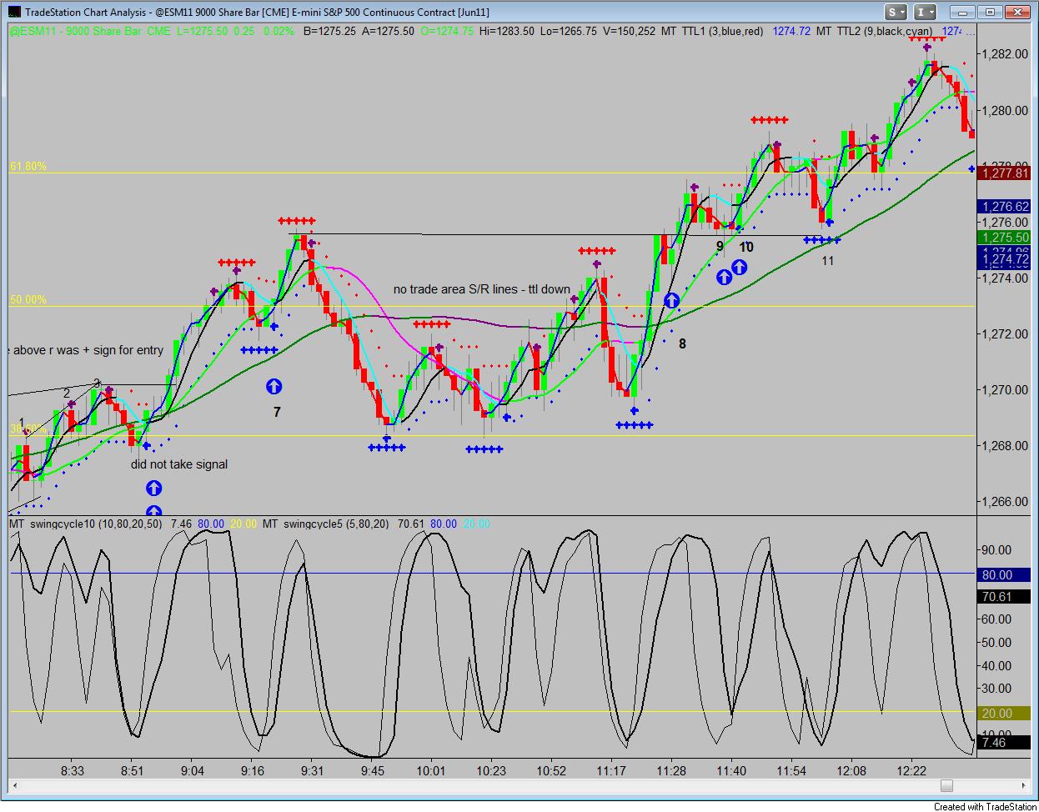Open the S dropdown in the title bar

896,12
